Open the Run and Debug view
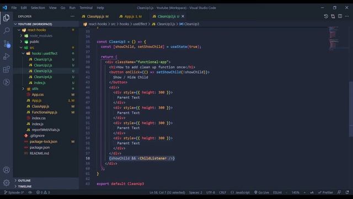Viewport: 353px width, 199px height. coord(6,56)
